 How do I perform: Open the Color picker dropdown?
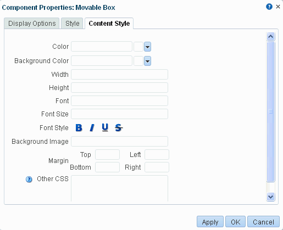147,47
